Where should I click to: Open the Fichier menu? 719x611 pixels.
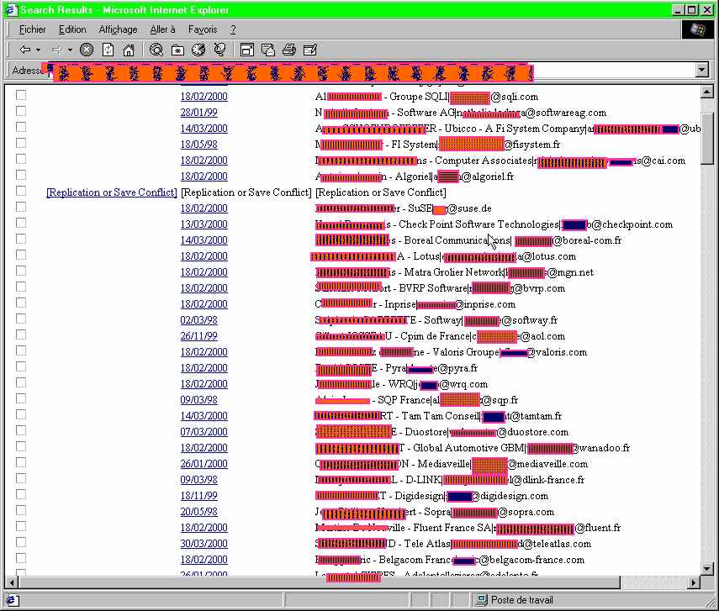[32, 29]
